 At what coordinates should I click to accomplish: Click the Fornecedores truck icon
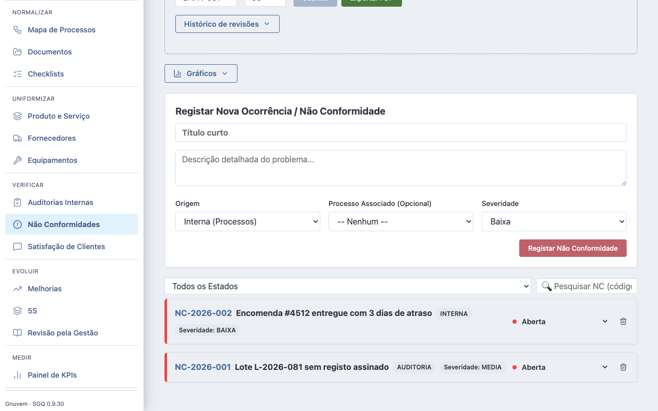tap(17, 138)
